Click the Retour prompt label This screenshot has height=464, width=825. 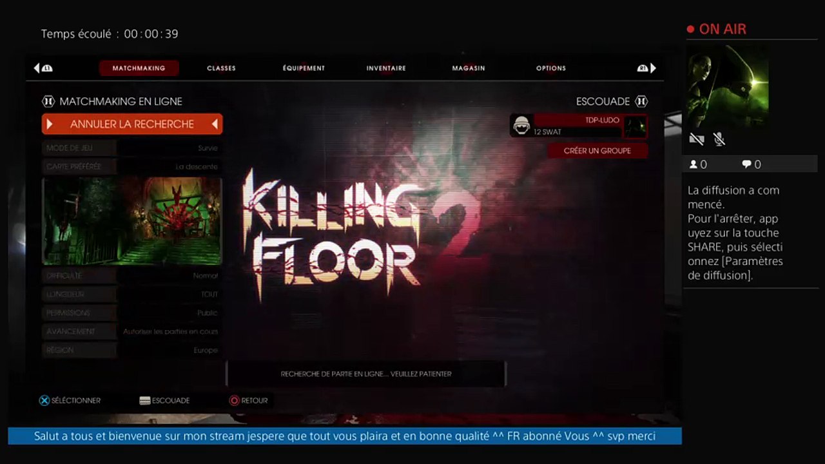click(255, 400)
